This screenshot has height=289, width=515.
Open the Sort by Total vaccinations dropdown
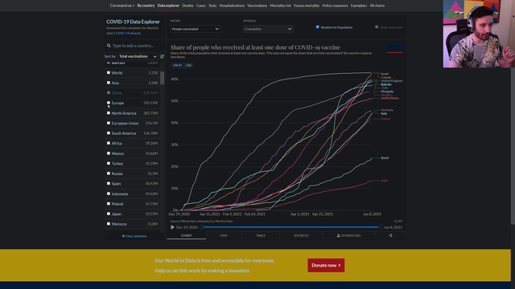point(138,56)
